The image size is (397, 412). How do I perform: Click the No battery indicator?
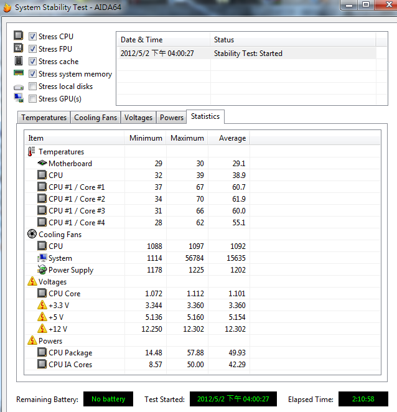click(108, 399)
